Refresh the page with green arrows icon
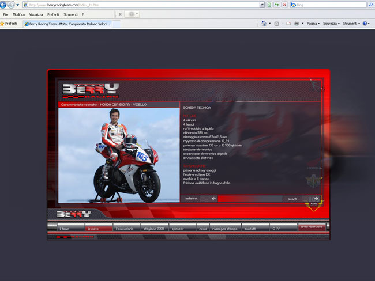The image size is (375, 281). (277, 5)
